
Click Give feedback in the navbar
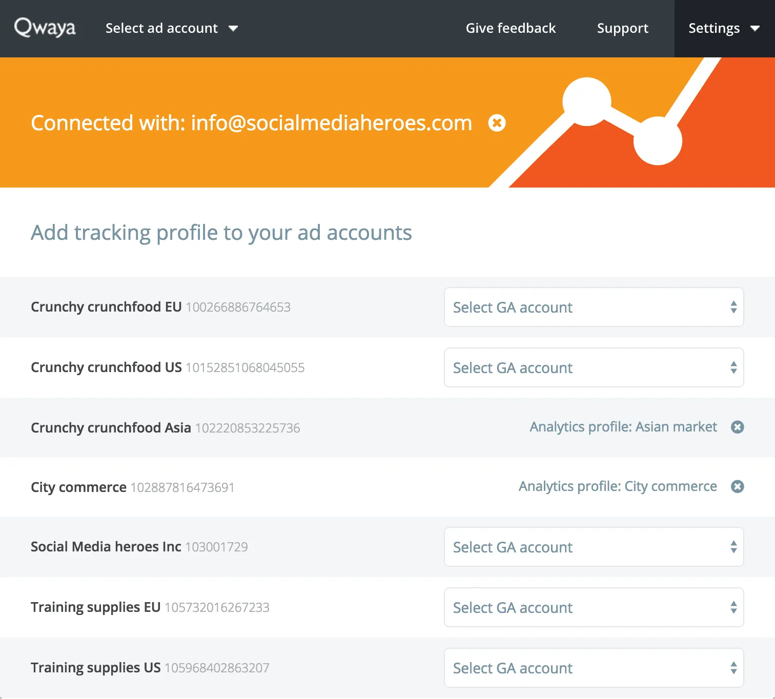click(x=511, y=28)
